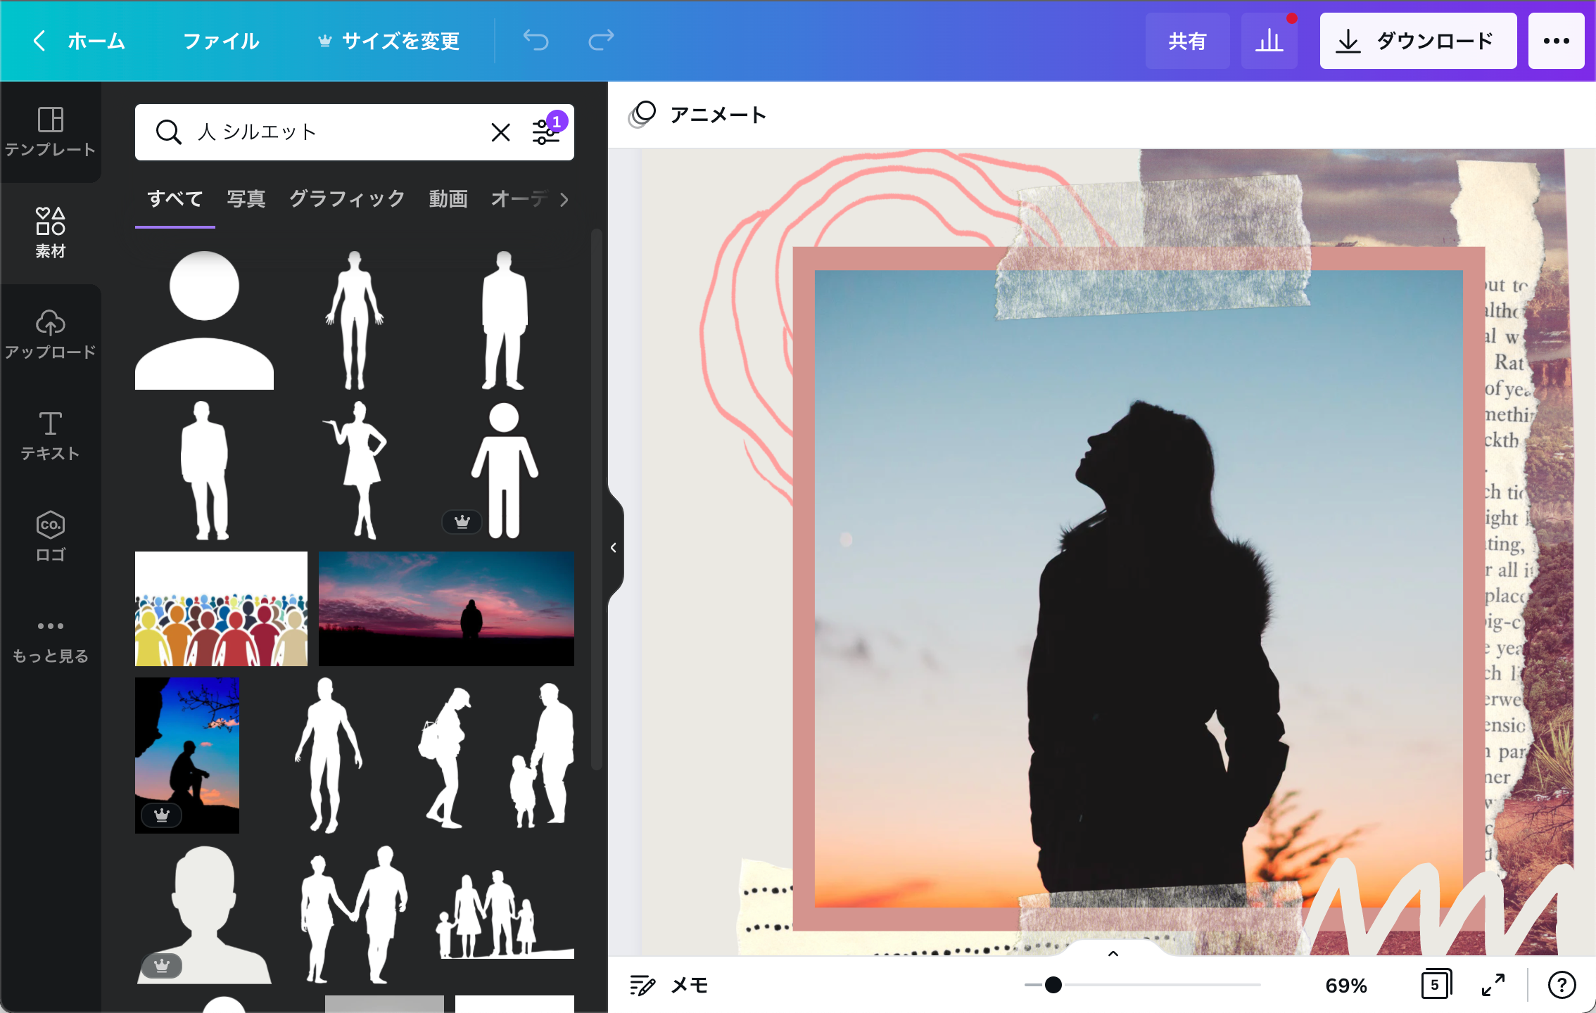Screen dimensions: 1596x1013
Task: Collapse the side panel with arrow handle
Action: [614, 547]
